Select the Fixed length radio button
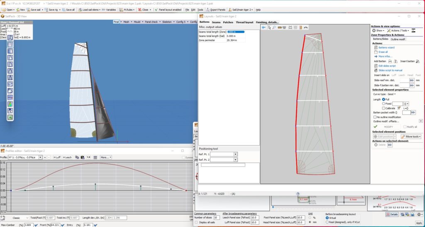 tap(383, 103)
